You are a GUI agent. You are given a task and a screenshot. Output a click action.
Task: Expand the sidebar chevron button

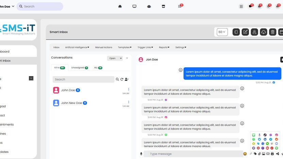pyautogui.click(x=31, y=78)
